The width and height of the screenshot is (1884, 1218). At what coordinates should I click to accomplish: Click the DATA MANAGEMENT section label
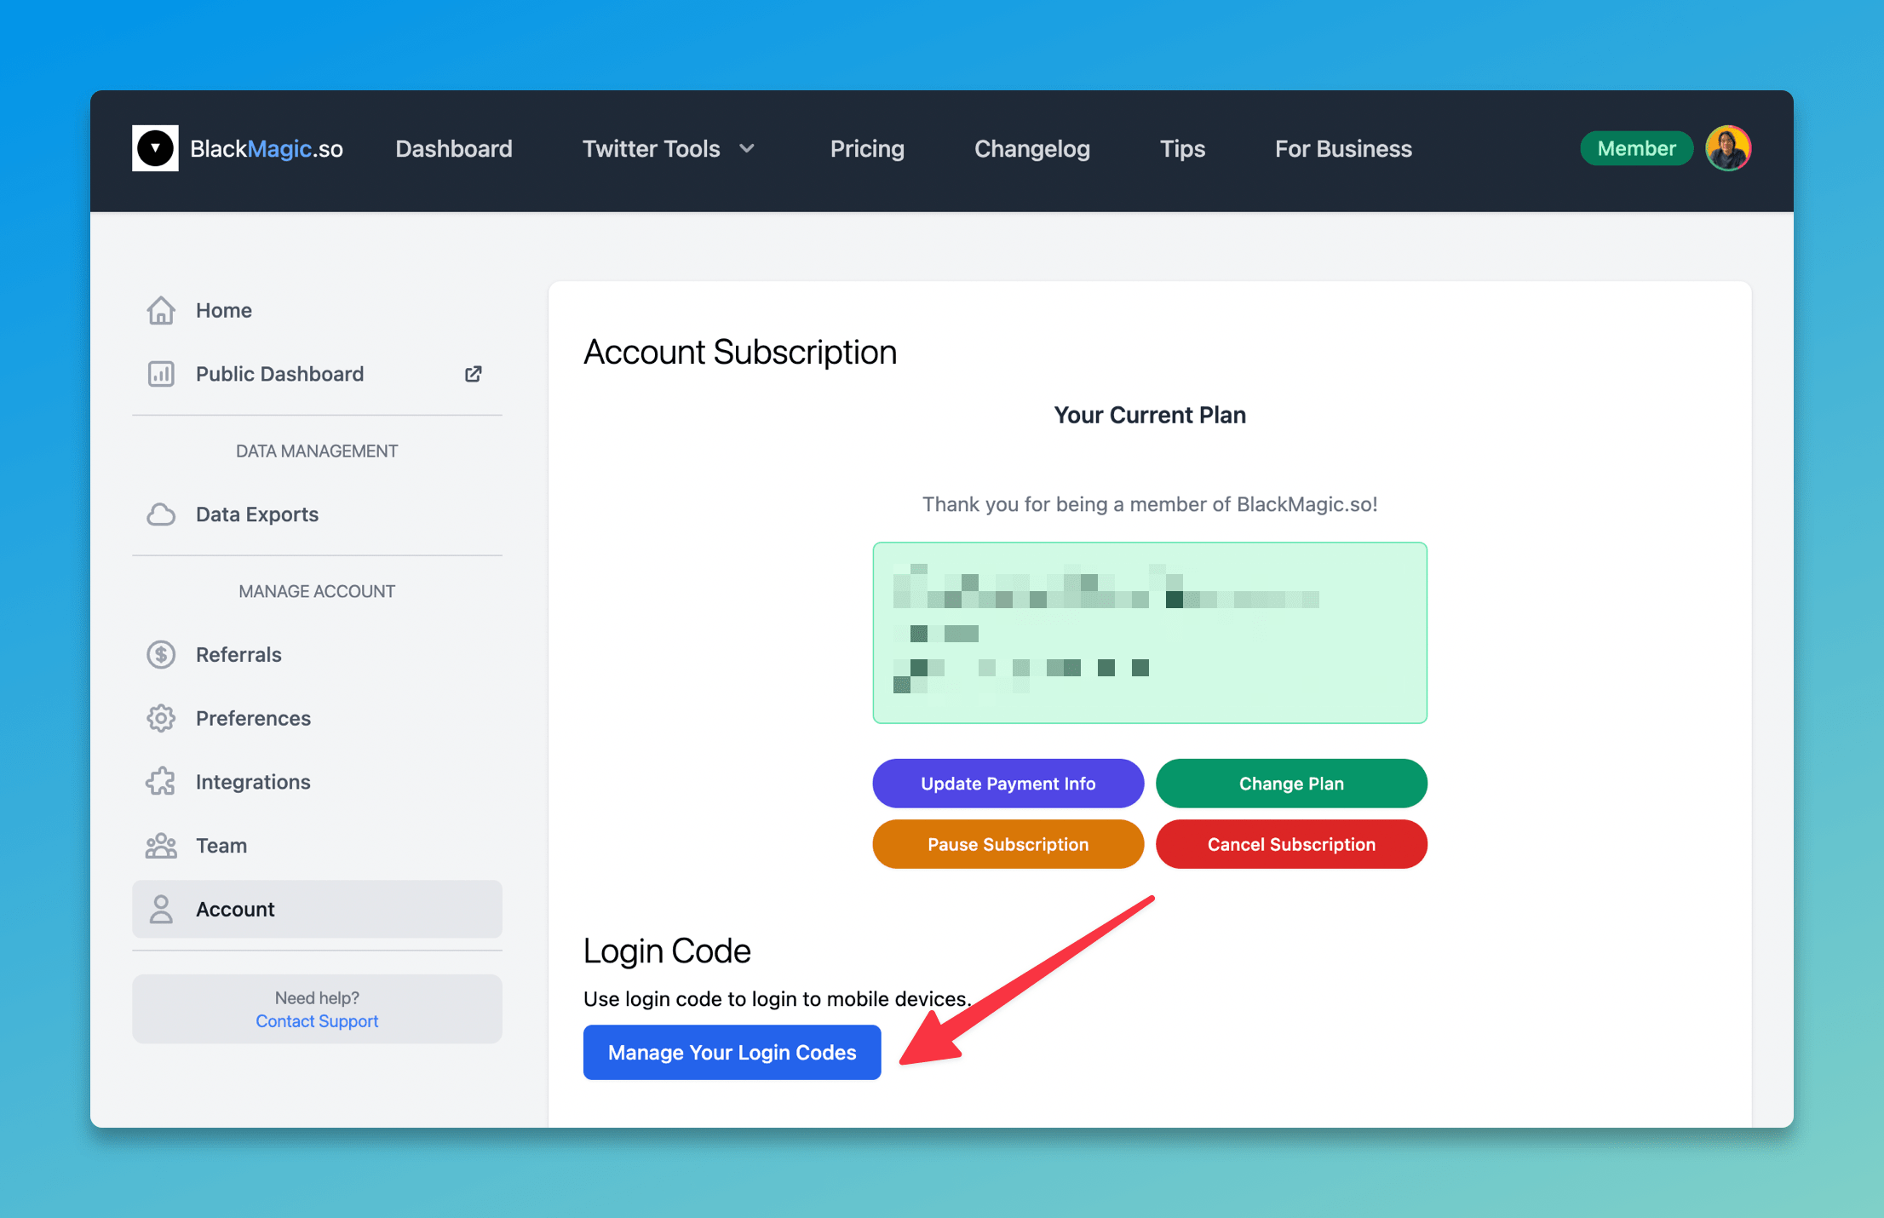pos(317,451)
